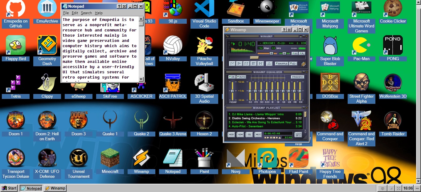The height and width of the screenshot is (192, 421).
Task: Open the LIST OPTS menu in playlist
Action: 298,134
